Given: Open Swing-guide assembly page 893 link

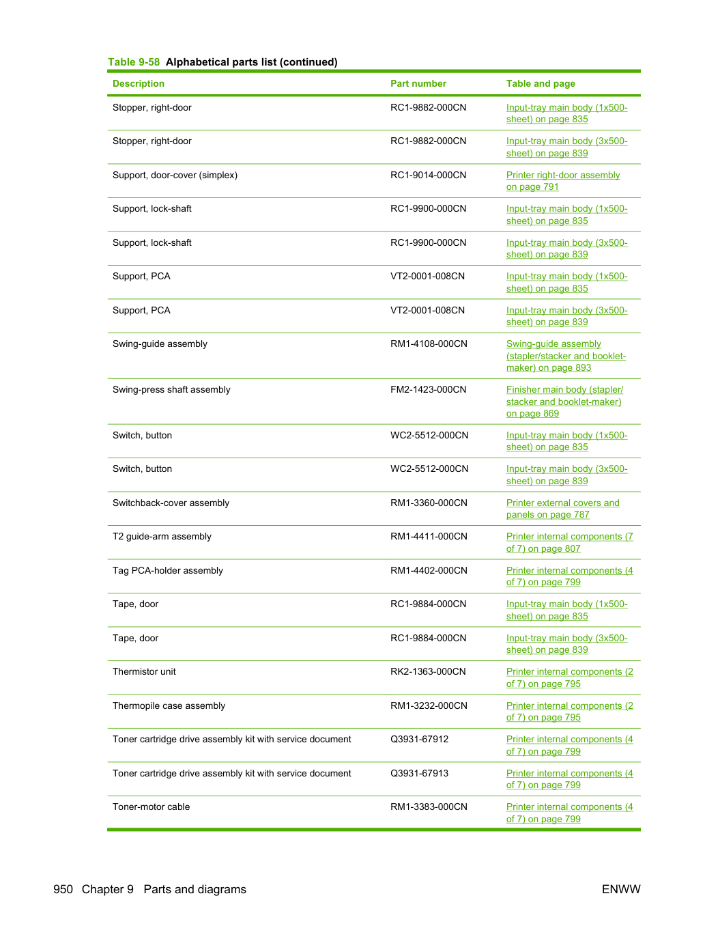Looking at the screenshot, I should (x=566, y=356).
